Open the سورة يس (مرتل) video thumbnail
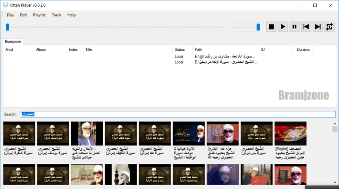This screenshot has width=339, height=189. (x=257, y=133)
